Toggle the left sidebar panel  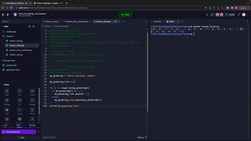click(4, 14)
